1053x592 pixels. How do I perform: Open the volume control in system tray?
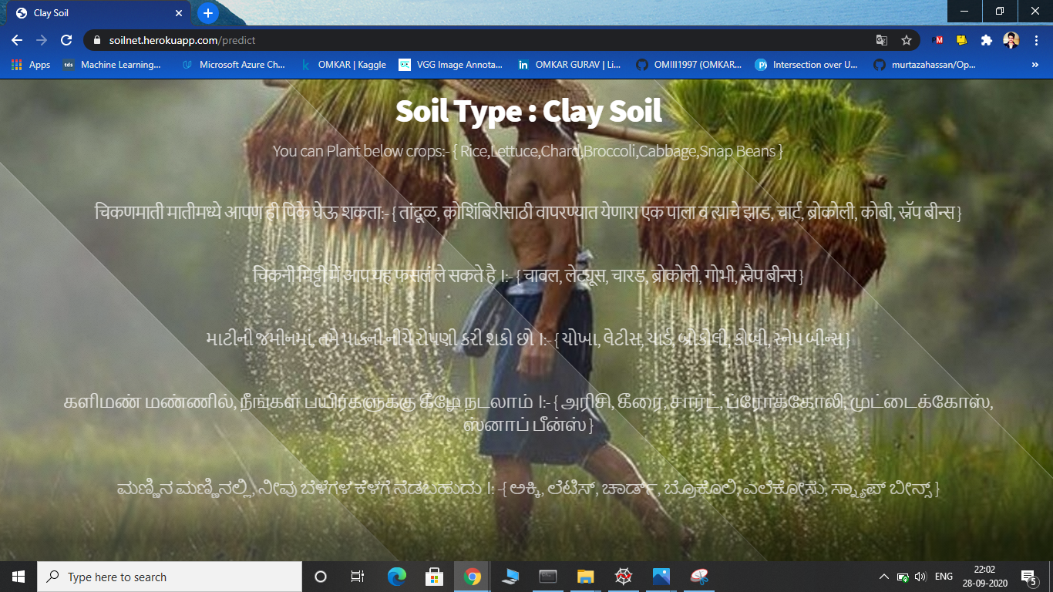(x=920, y=577)
